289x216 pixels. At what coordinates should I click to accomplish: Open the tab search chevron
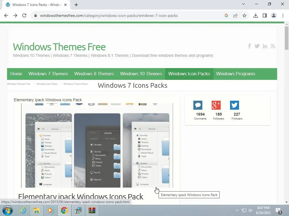point(244,4)
